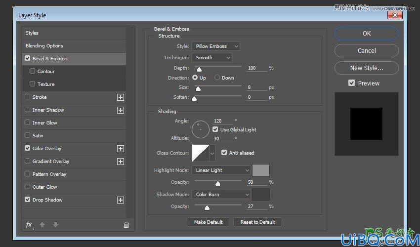The image size is (420, 247).
Task: Click the Shadow Opacity slider track
Action: click(218, 205)
